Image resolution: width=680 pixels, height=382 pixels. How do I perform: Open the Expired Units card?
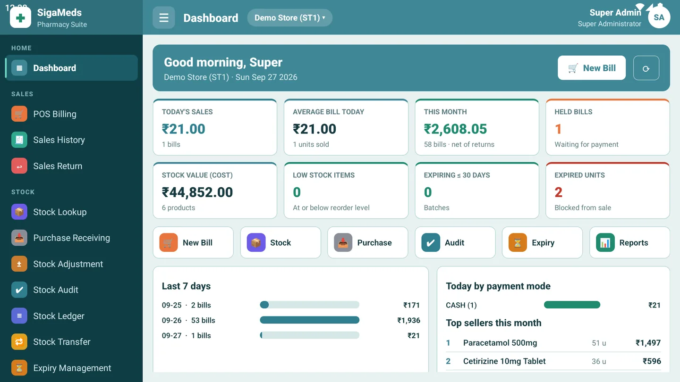click(x=608, y=191)
